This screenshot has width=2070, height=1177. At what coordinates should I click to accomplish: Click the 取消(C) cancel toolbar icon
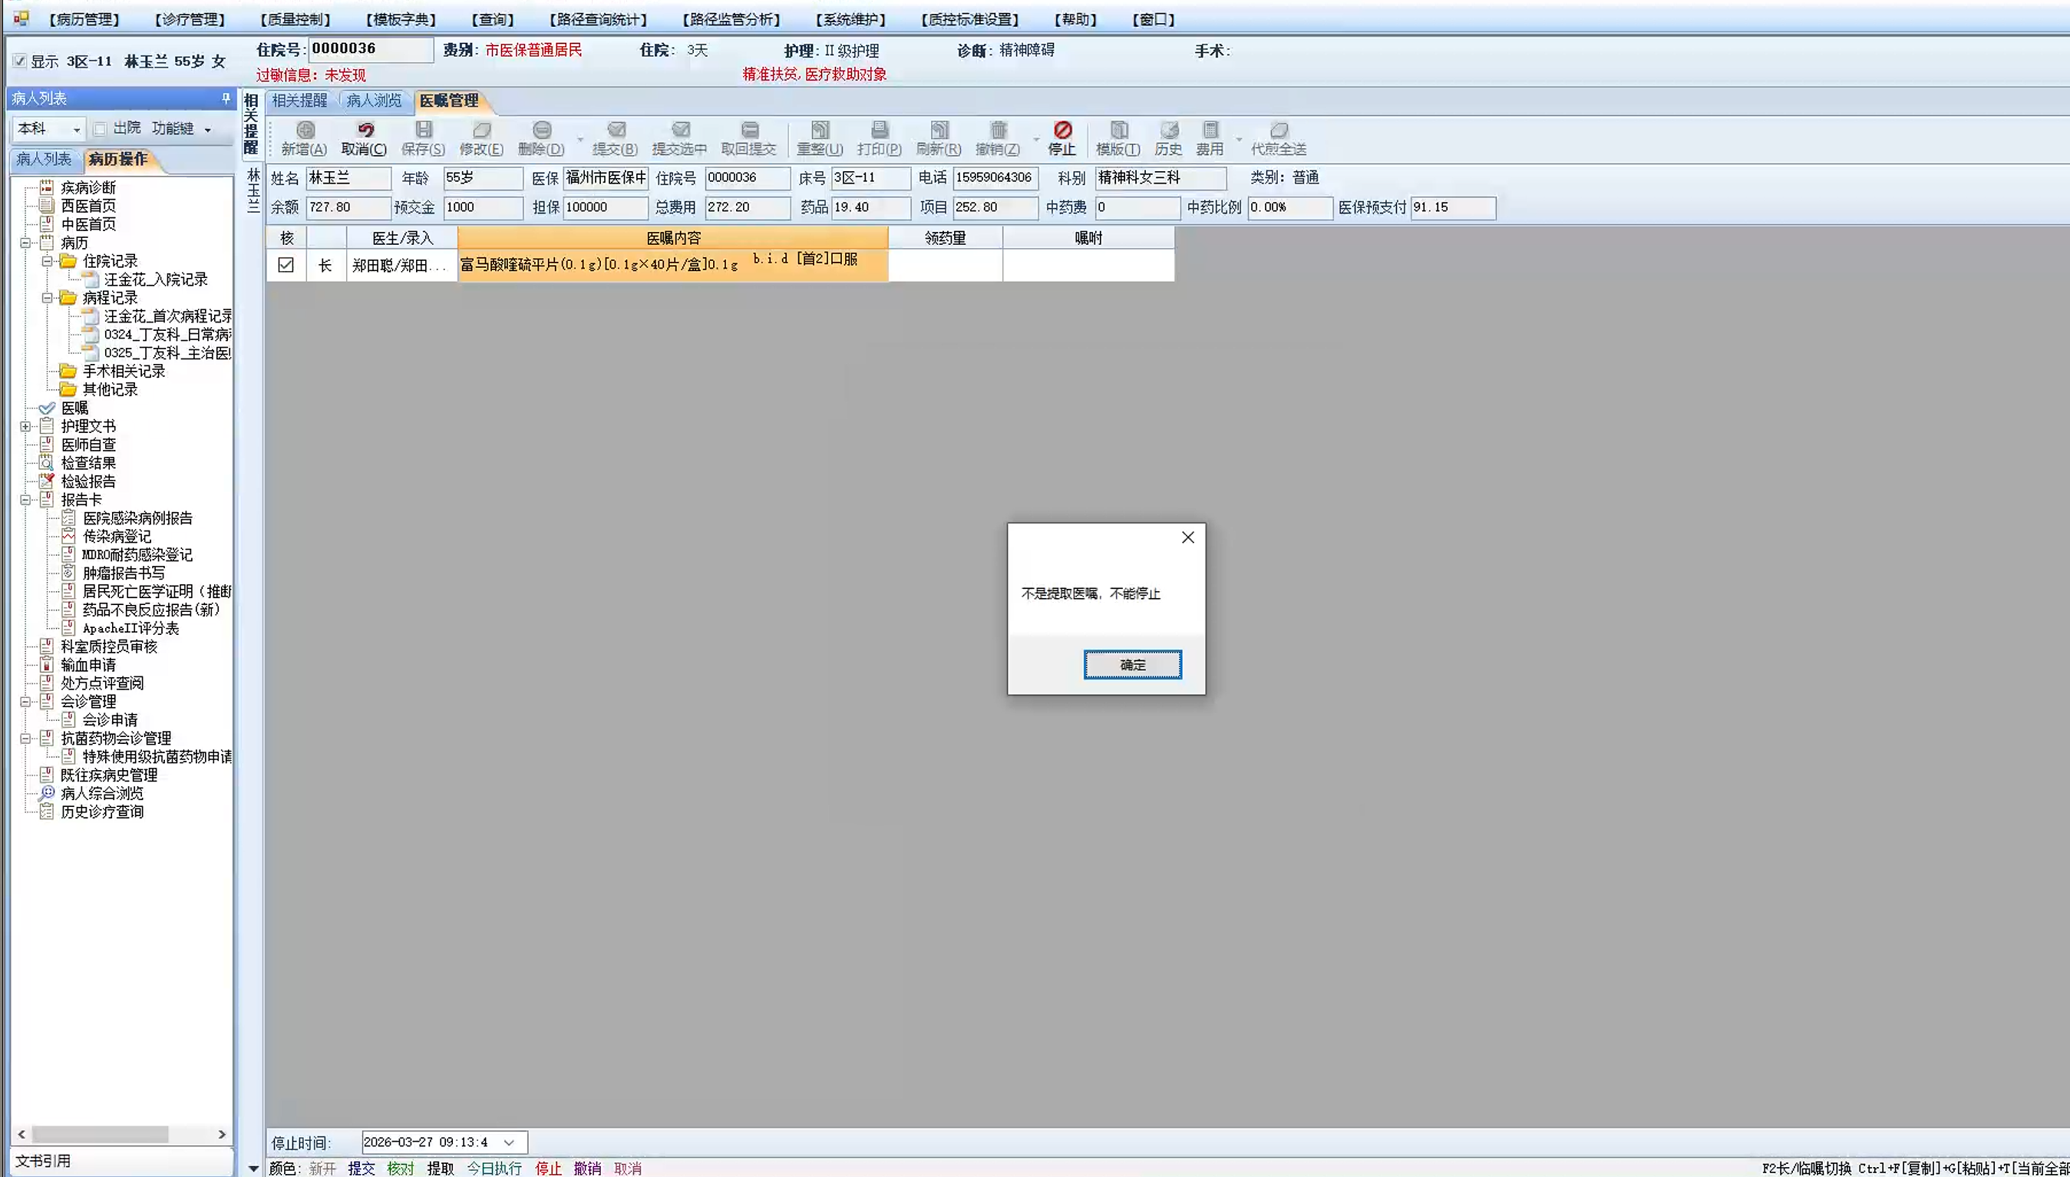365,137
